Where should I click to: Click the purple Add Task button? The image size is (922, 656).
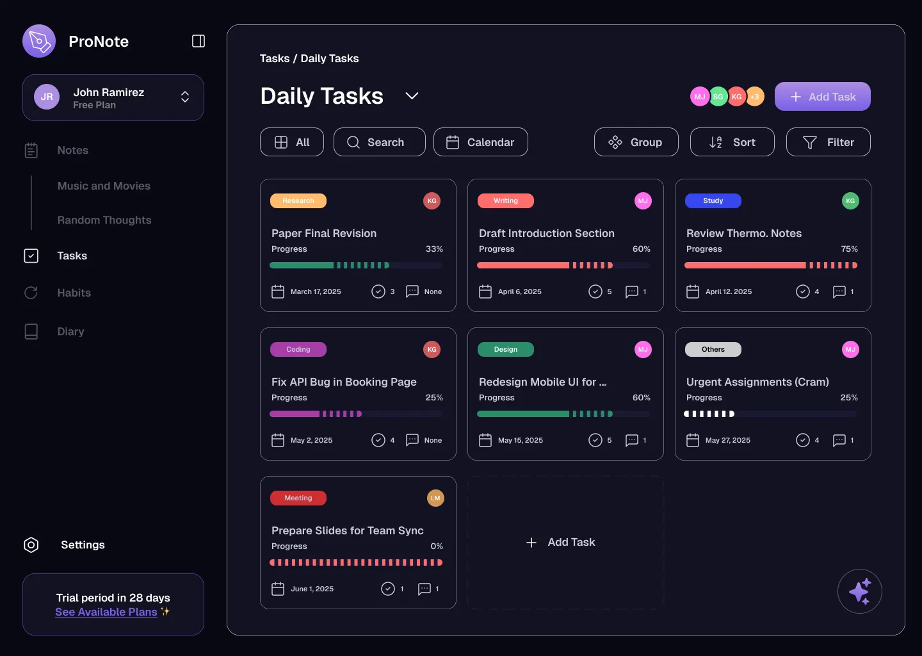(822, 97)
